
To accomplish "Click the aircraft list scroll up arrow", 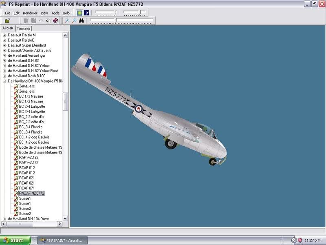I will click(65, 35).
